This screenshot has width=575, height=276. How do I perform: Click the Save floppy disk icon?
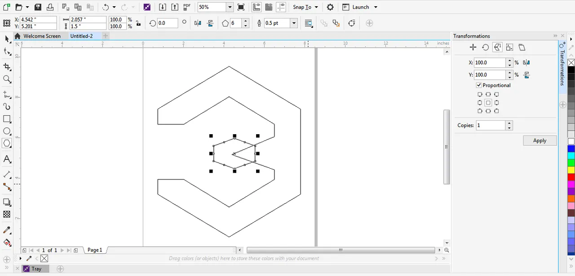pyautogui.click(x=38, y=7)
